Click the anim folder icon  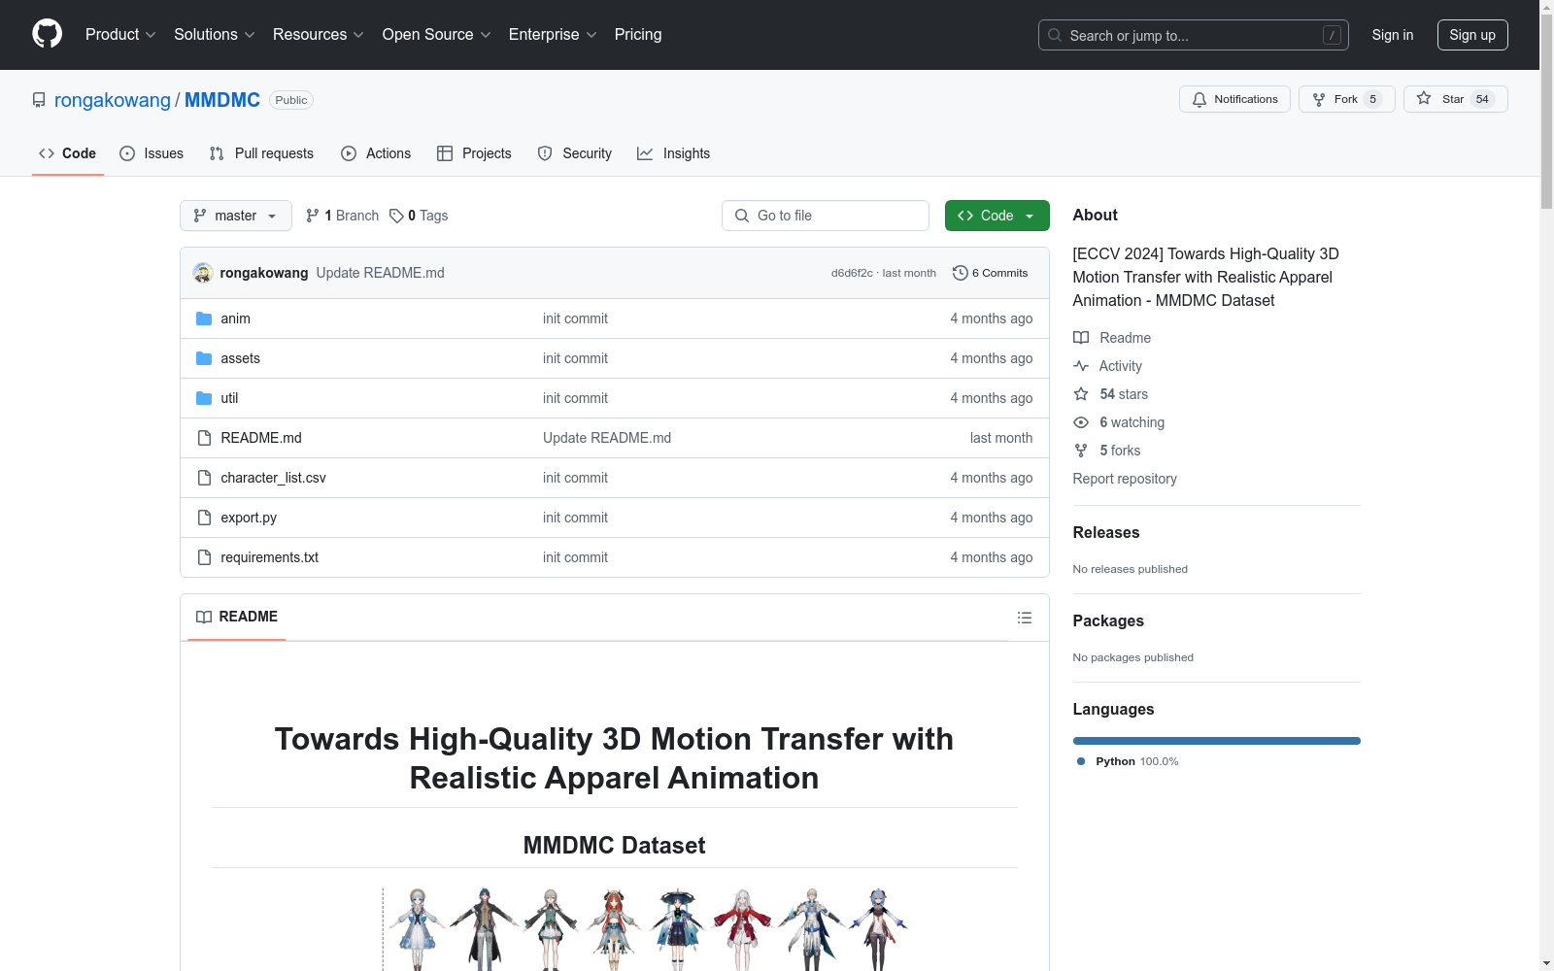coord(204,318)
